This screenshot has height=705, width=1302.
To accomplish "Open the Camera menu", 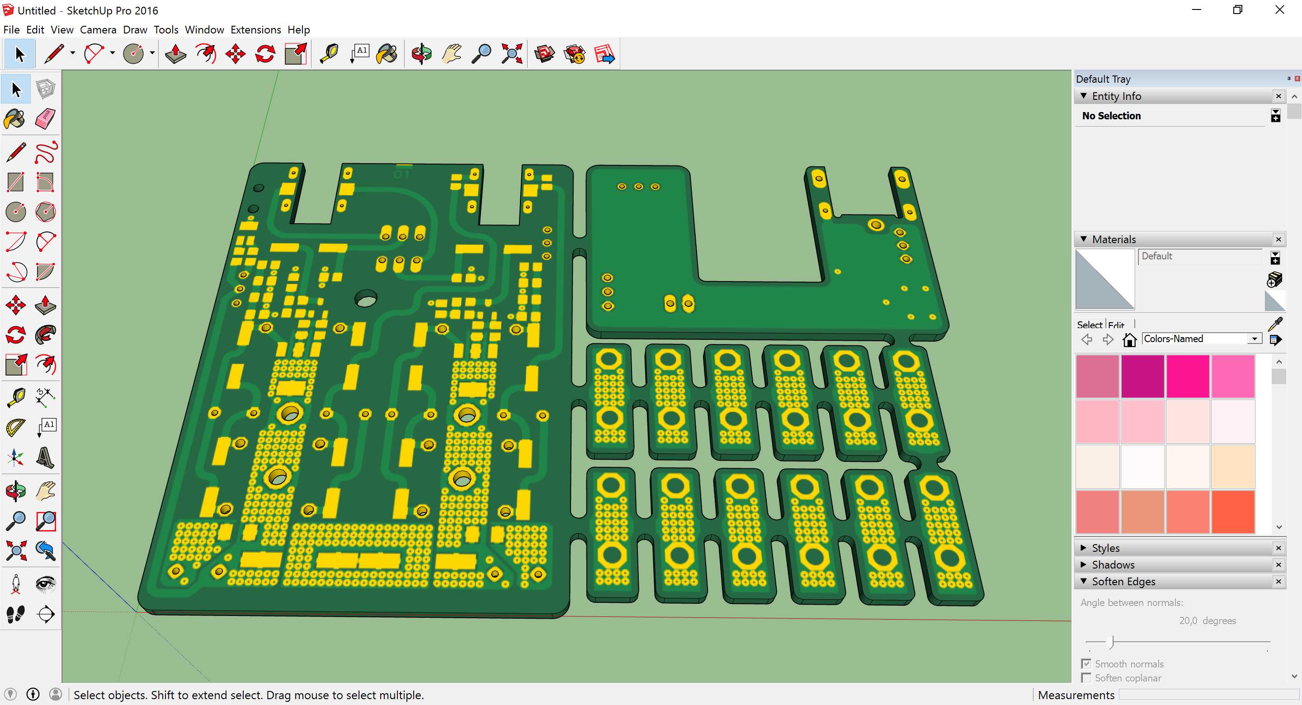I will click(98, 30).
